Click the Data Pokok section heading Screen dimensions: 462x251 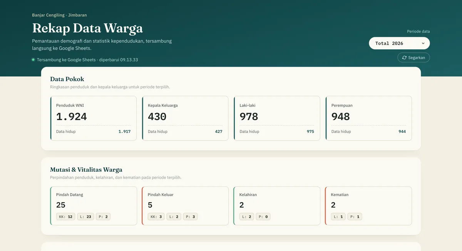(x=67, y=79)
